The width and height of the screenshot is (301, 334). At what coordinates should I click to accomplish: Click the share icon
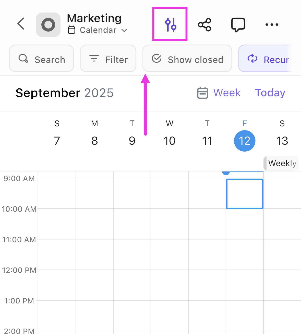(204, 24)
